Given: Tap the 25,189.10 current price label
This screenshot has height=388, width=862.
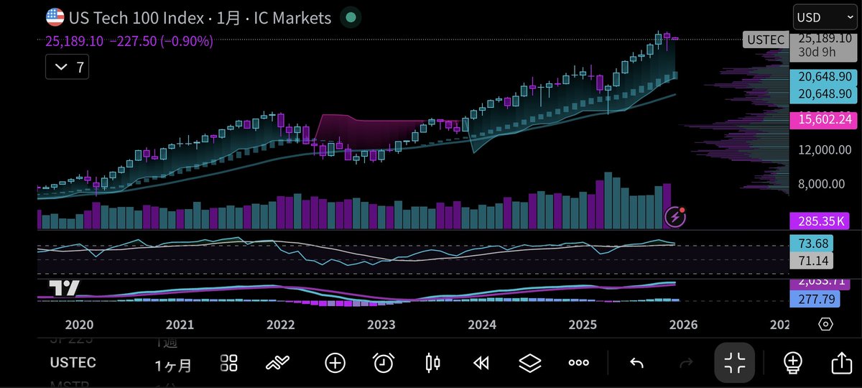Looking at the screenshot, I should tap(825, 39).
